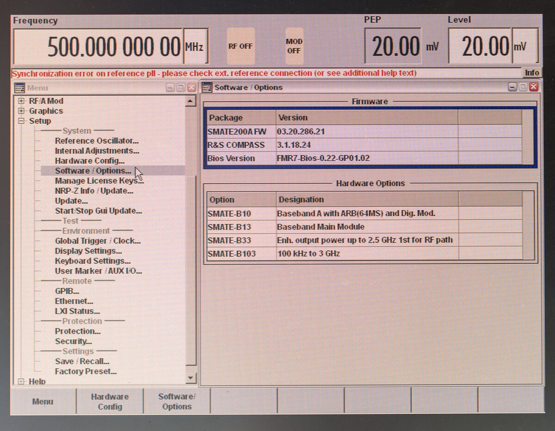Open the frequency unit MHz selector

pos(195,47)
